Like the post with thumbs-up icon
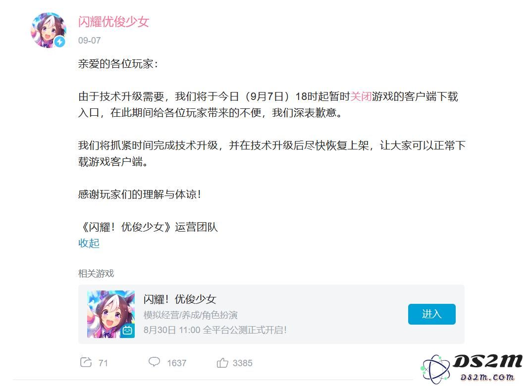 pyautogui.click(x=222, y=363)
